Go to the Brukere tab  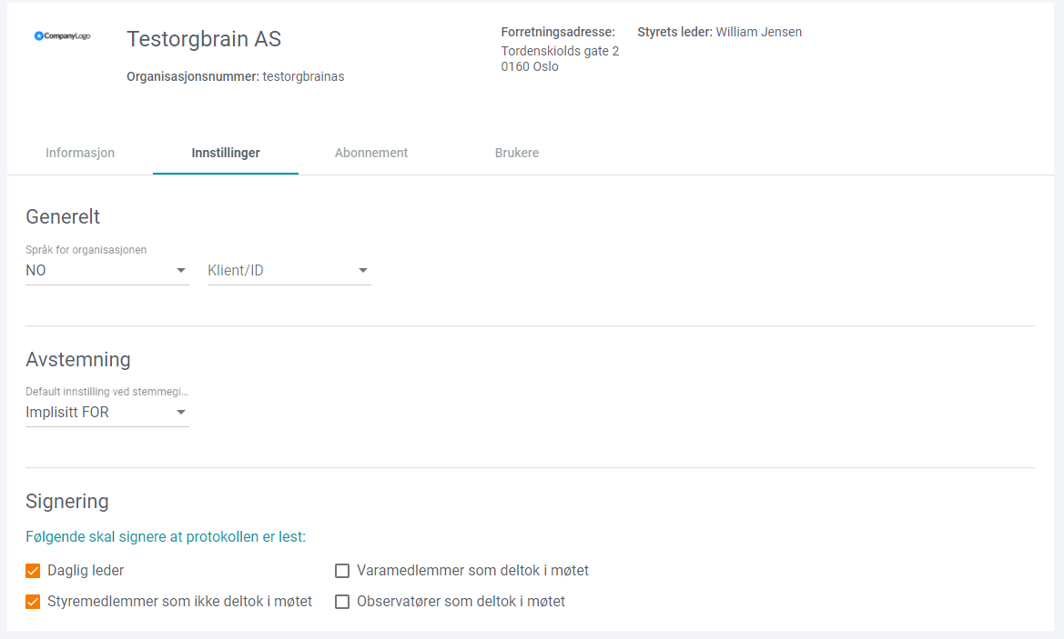(516, 153)
